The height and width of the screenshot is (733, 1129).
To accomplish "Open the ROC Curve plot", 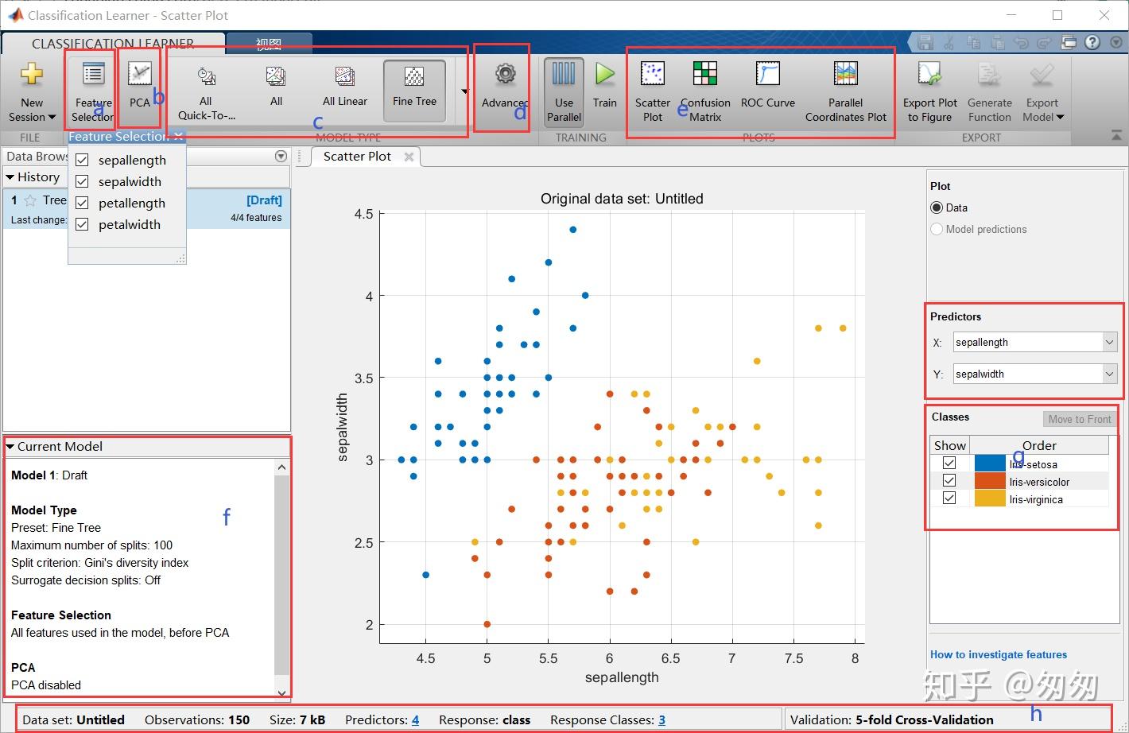I will coord(766,87).
